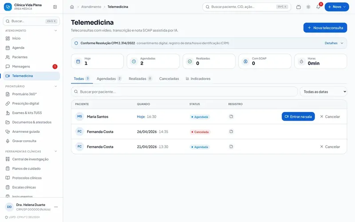Open Agenda from the sidebar
This screenshot has width=355, height=222.
(x=31, y=48)
